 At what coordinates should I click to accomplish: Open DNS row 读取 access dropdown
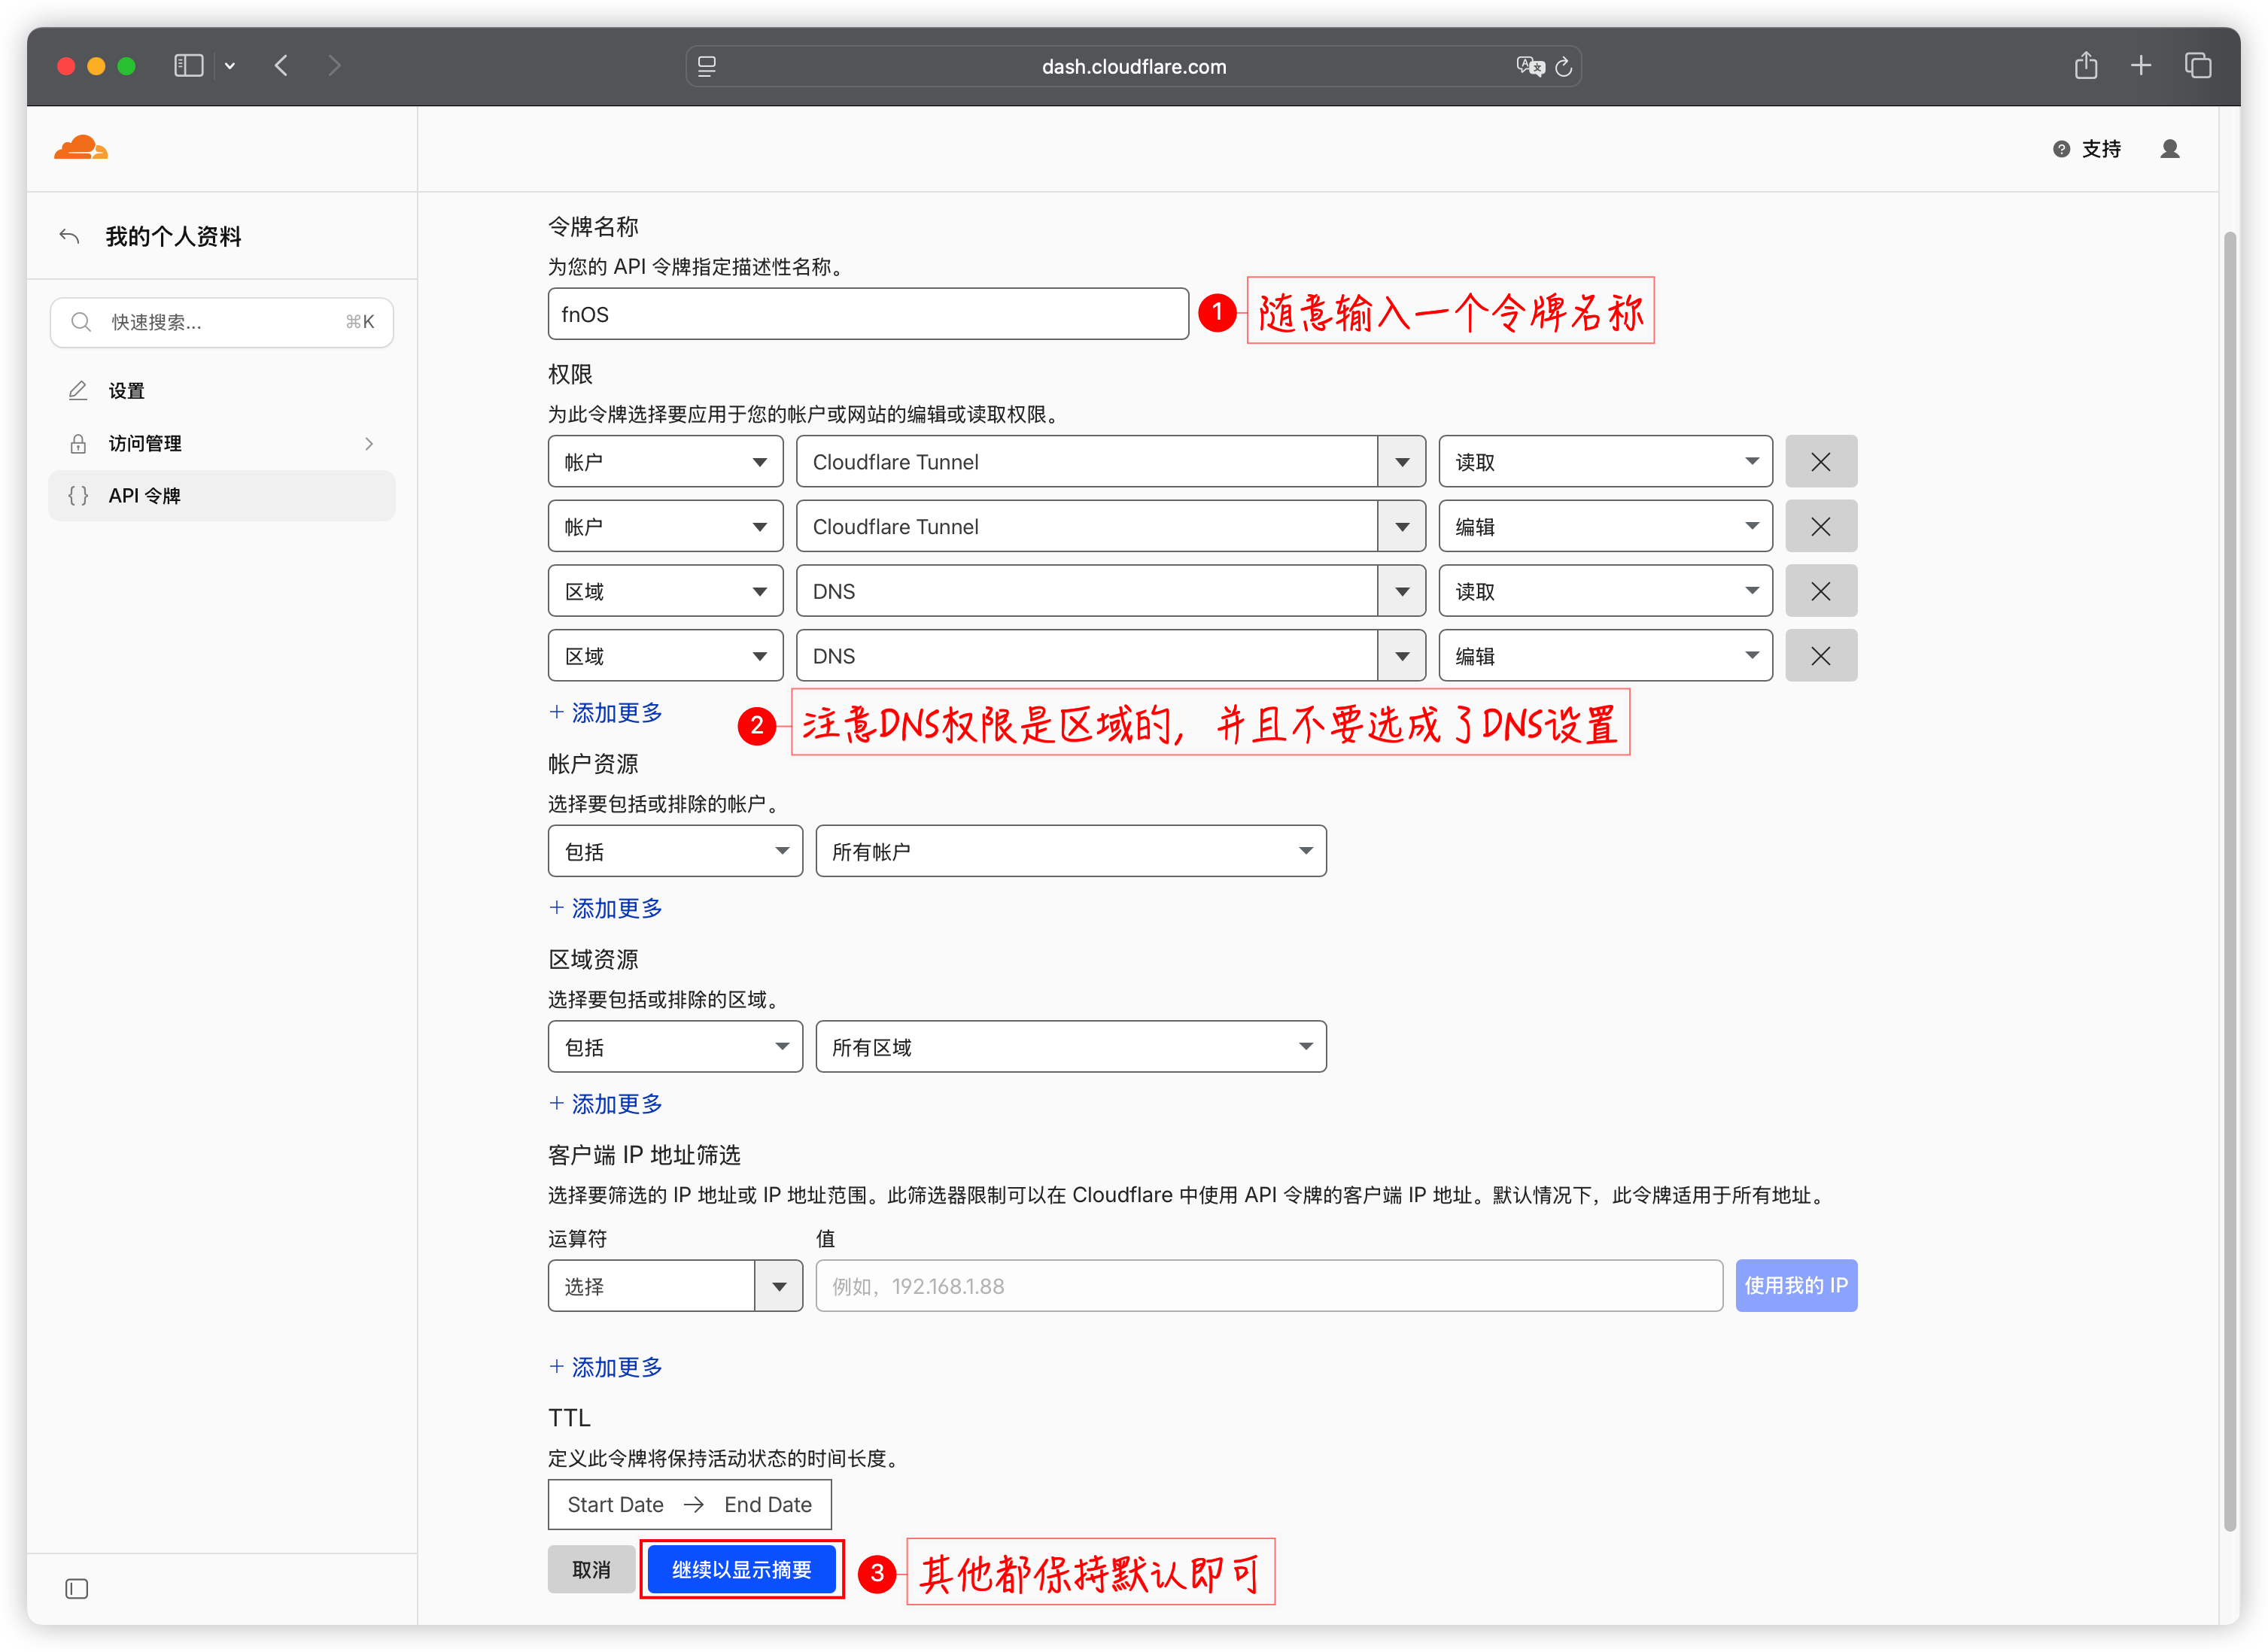tap(1605, 591)
